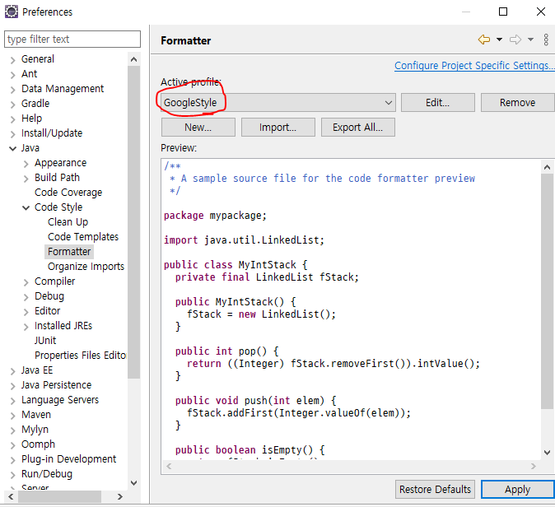Select Properties Files Editor tree item
Image resolution: width=555 pixels, height=507 pixels.
click(x=81, y=356)
